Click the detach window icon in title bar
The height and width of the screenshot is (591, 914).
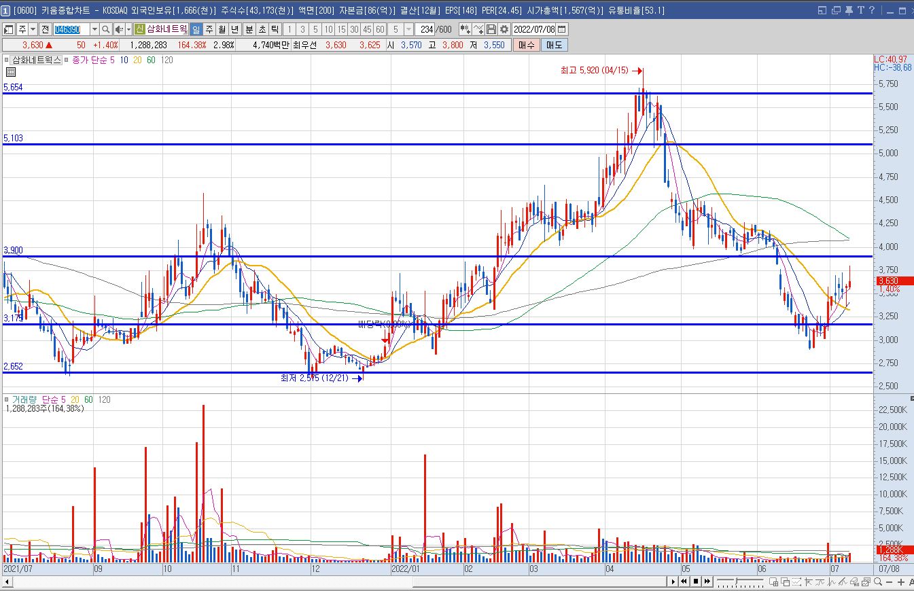coord(835,10)
